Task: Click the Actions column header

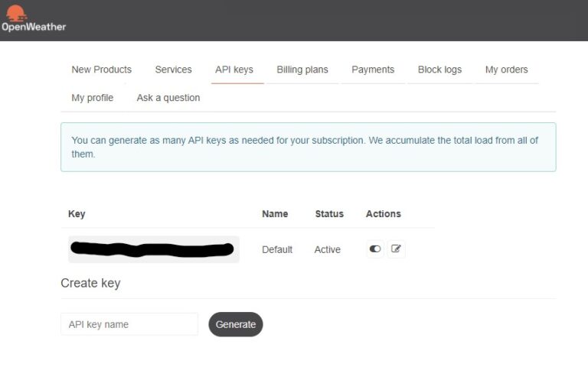Action: (383, 214)
